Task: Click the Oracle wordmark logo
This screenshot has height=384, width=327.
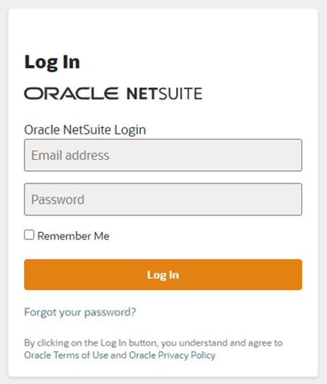Action: tap(71, 93)
